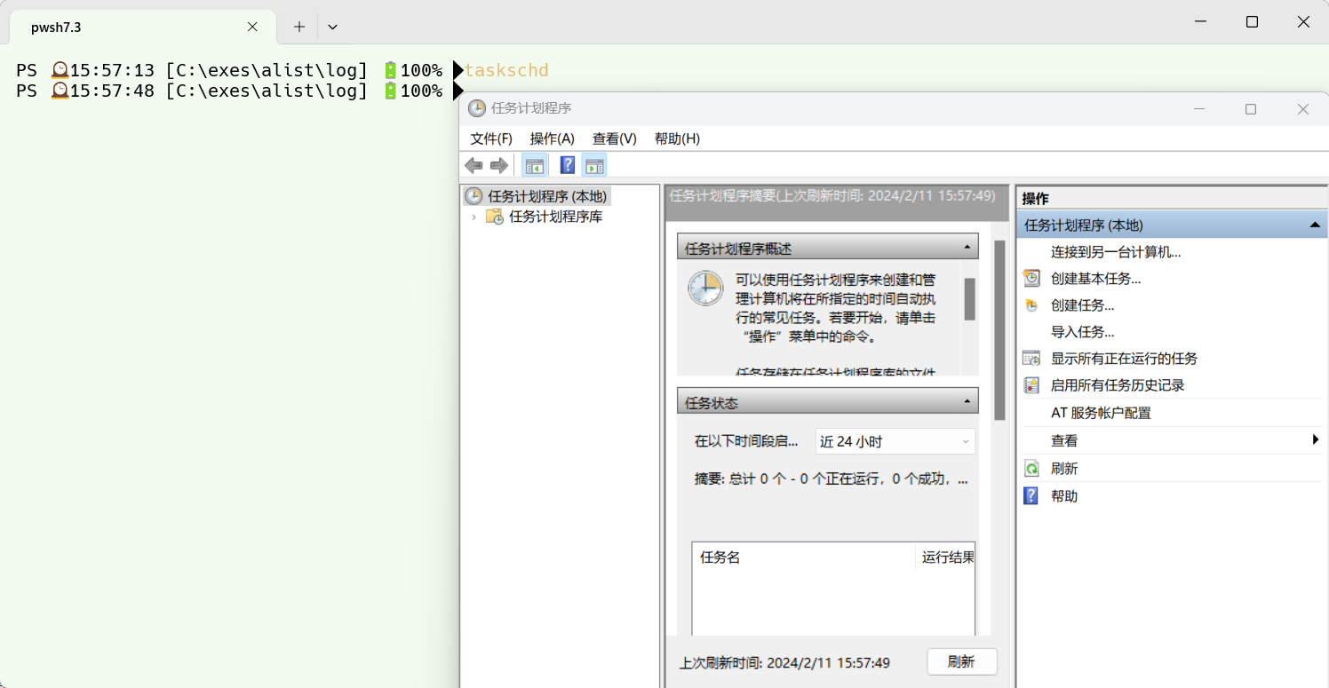The height and width of the screenshot is (688, 1329).
Task: Click the 刷新 button at bottom of summary
Action: click(x=961, y=661)
